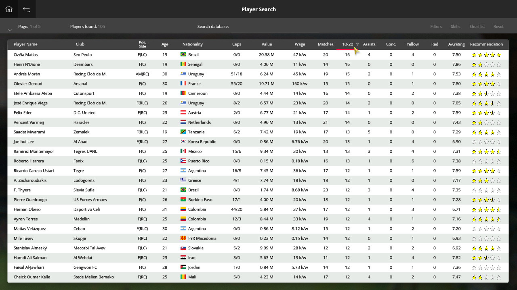Click the Brazil flag for Ozéia Matias
Viewport: 517px width, 290px height.
(183, 55)
